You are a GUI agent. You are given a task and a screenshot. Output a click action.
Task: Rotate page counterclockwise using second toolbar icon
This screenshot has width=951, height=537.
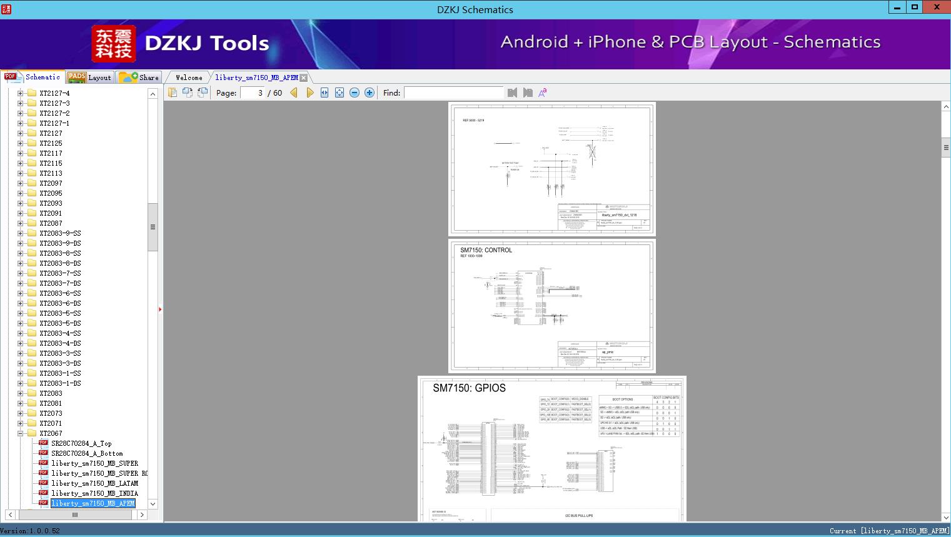187,93
